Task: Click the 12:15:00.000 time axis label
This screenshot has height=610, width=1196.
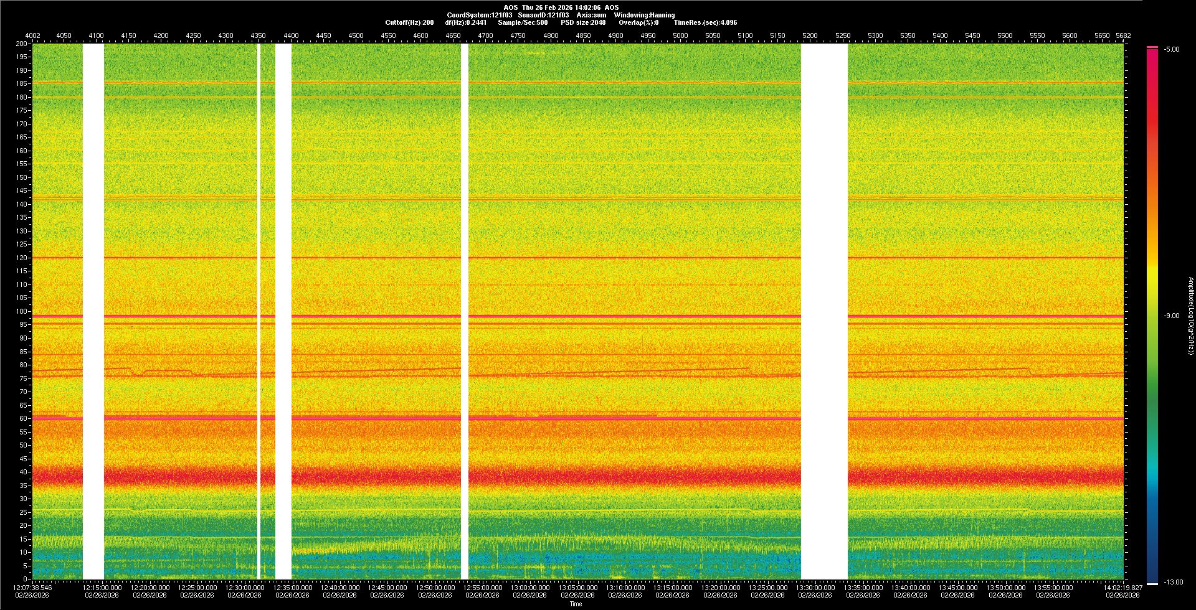Action: coord(103,587)
